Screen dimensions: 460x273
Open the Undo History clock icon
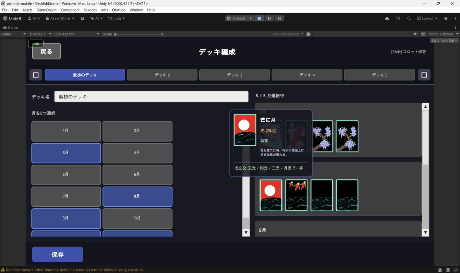point(398,18)
